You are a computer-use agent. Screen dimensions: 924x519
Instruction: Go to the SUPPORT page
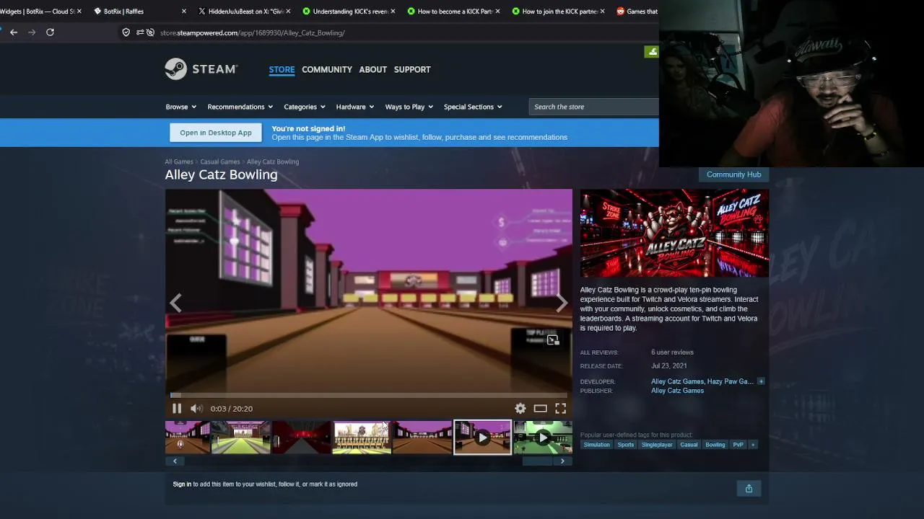(x=412, y=69)
